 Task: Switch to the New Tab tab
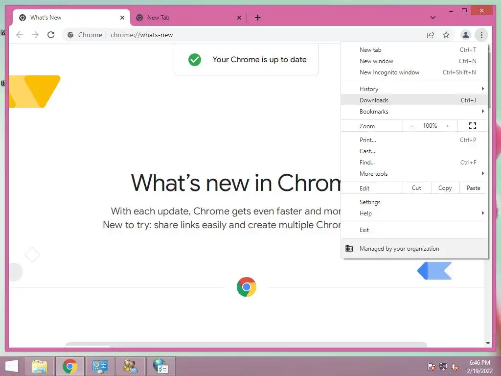(x=188, y=18)
